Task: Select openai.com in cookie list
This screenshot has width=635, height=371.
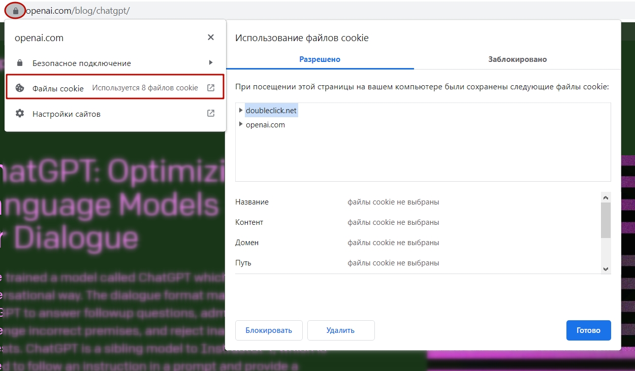Action: pos(265,125)
